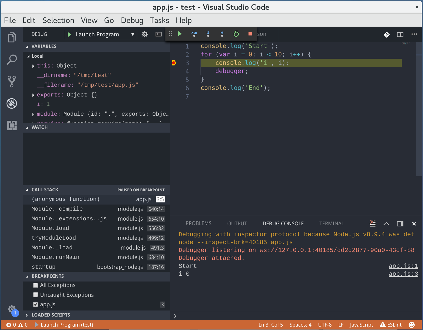Step over the current line
The height and width of the screenshot is (330, 423).
194,34
